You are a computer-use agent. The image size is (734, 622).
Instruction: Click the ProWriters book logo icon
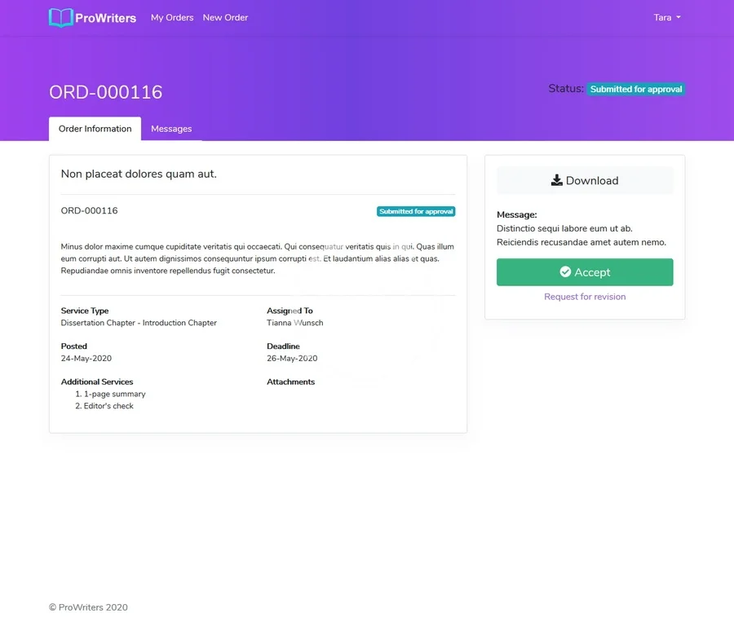click(61, 17)
